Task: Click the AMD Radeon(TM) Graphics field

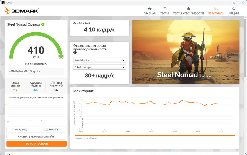Action: pos(36,71)
